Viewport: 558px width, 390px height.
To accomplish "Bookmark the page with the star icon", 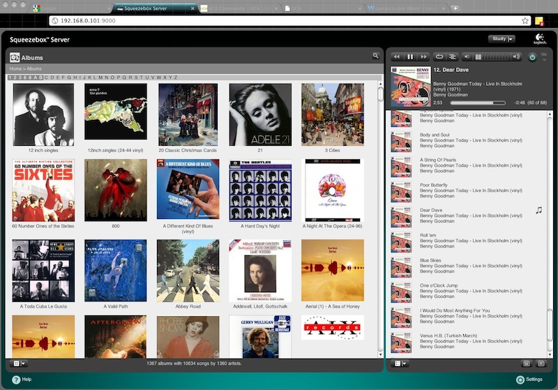I will point(525,21).
